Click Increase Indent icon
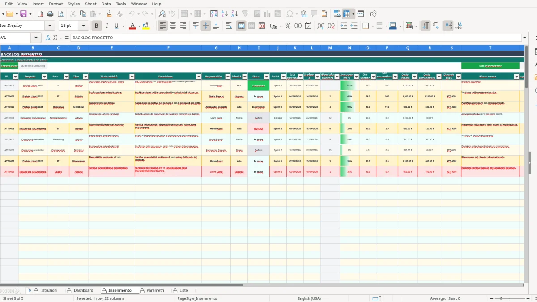 point(344,26)
